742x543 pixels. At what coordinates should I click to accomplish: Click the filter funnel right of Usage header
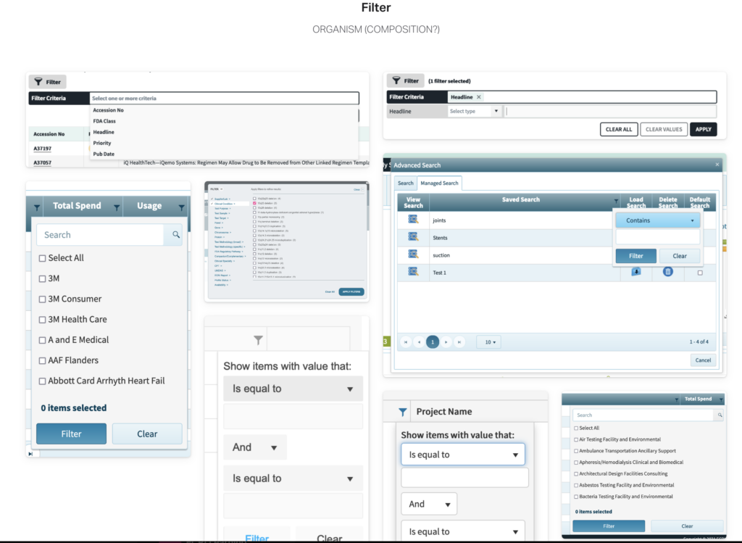click(181, 207)
